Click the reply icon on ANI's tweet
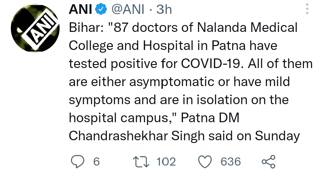 78,161
